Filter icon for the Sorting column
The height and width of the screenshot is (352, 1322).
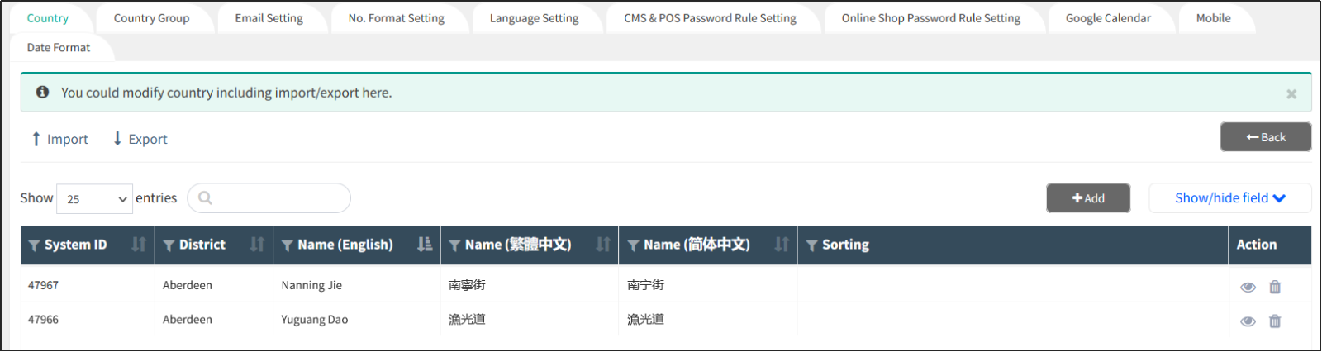coord(811,245)
